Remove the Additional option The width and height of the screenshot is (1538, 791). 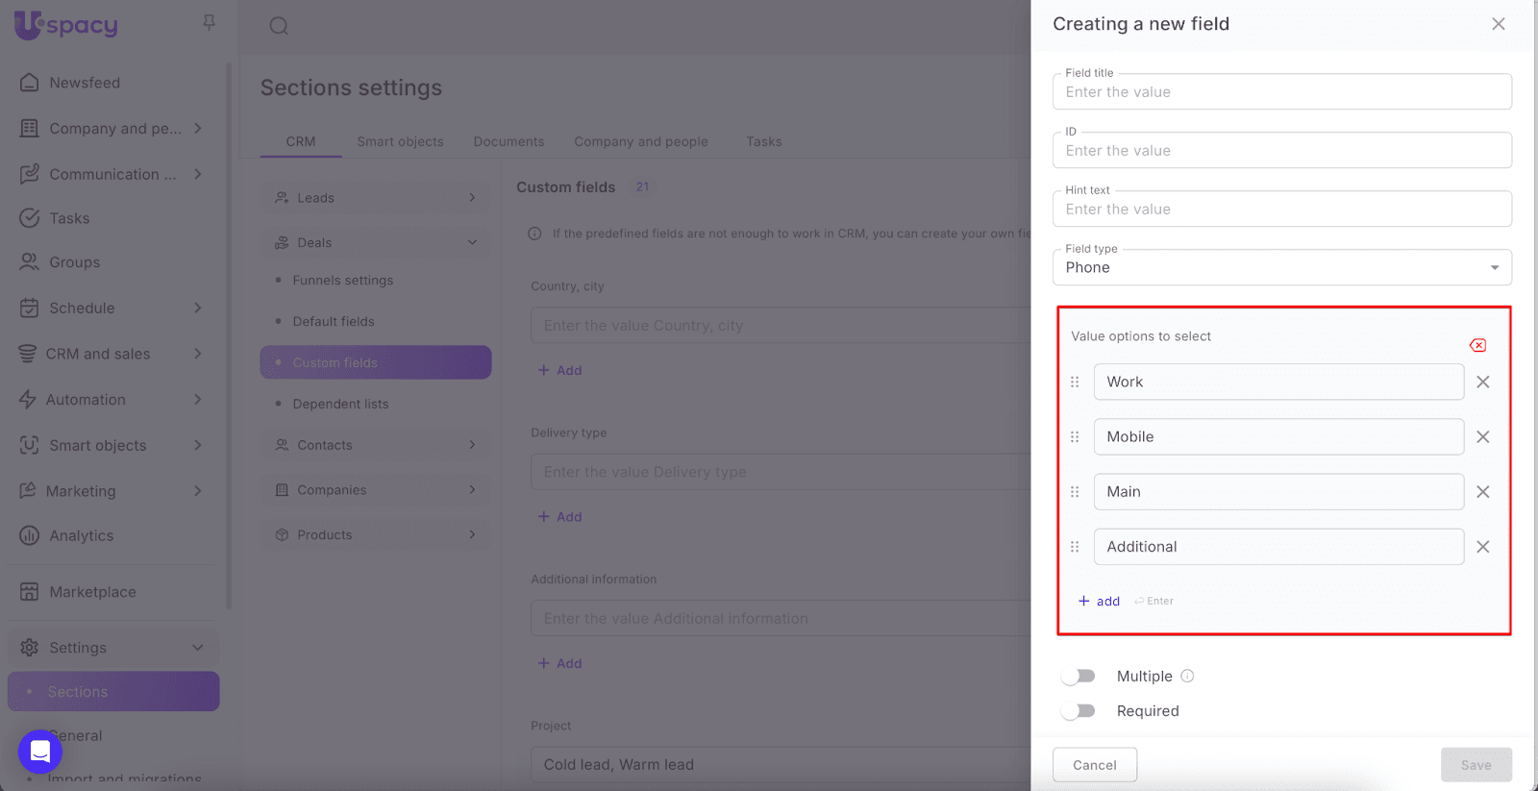(x=1482, y=547)
